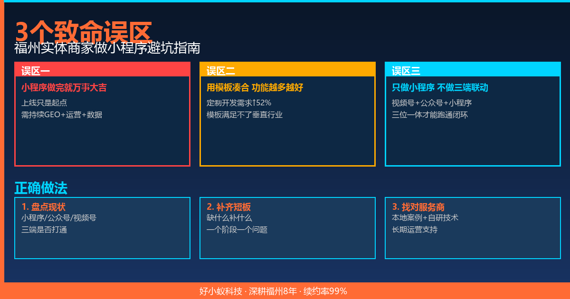570x299 pixels.
Task: Click the line 长期运营支持
Action: [x=415, y=230]
